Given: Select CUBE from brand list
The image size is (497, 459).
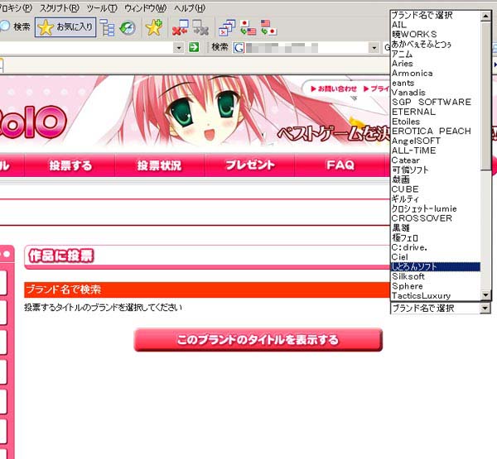Looking at the screenshot, I should (x=436, y=189).
